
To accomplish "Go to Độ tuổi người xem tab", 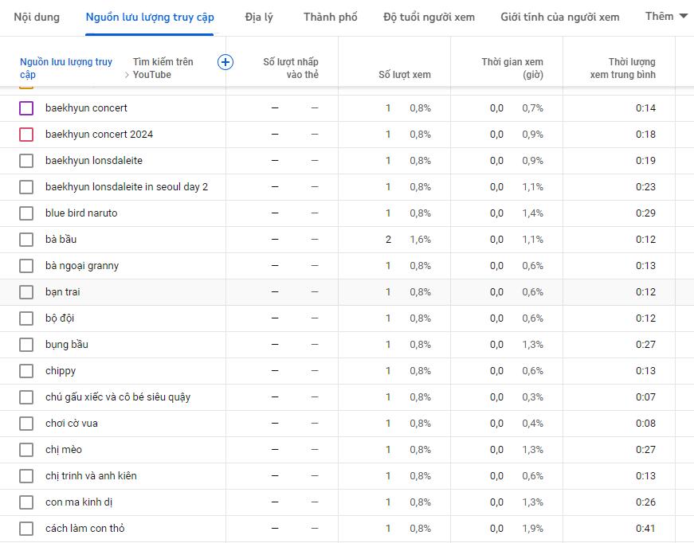I will point(429,18).
